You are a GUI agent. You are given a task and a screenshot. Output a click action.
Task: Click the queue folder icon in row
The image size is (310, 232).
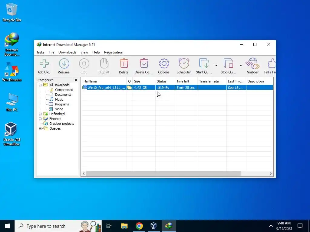130,88
